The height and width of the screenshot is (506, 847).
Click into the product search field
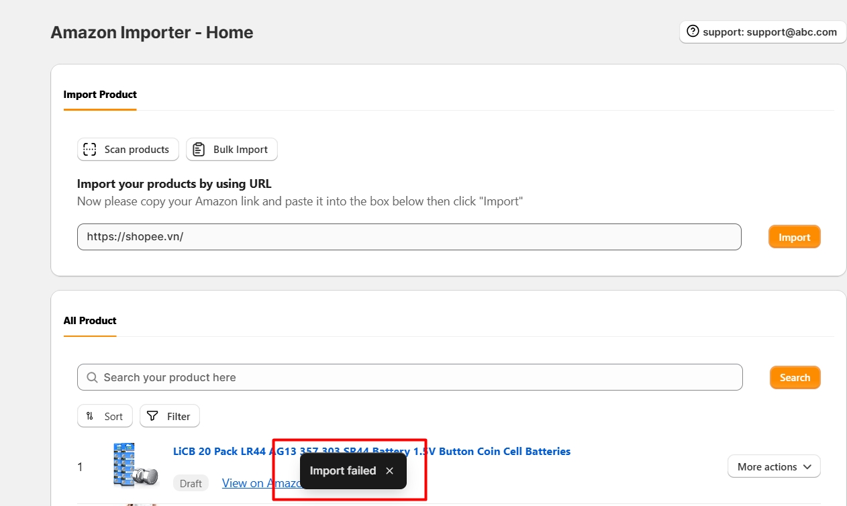click(416, 377)
